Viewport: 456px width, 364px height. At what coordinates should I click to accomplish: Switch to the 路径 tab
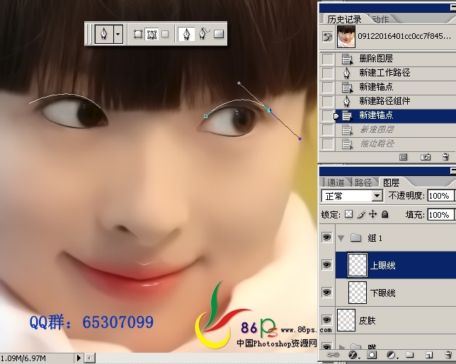coord(363,182)
